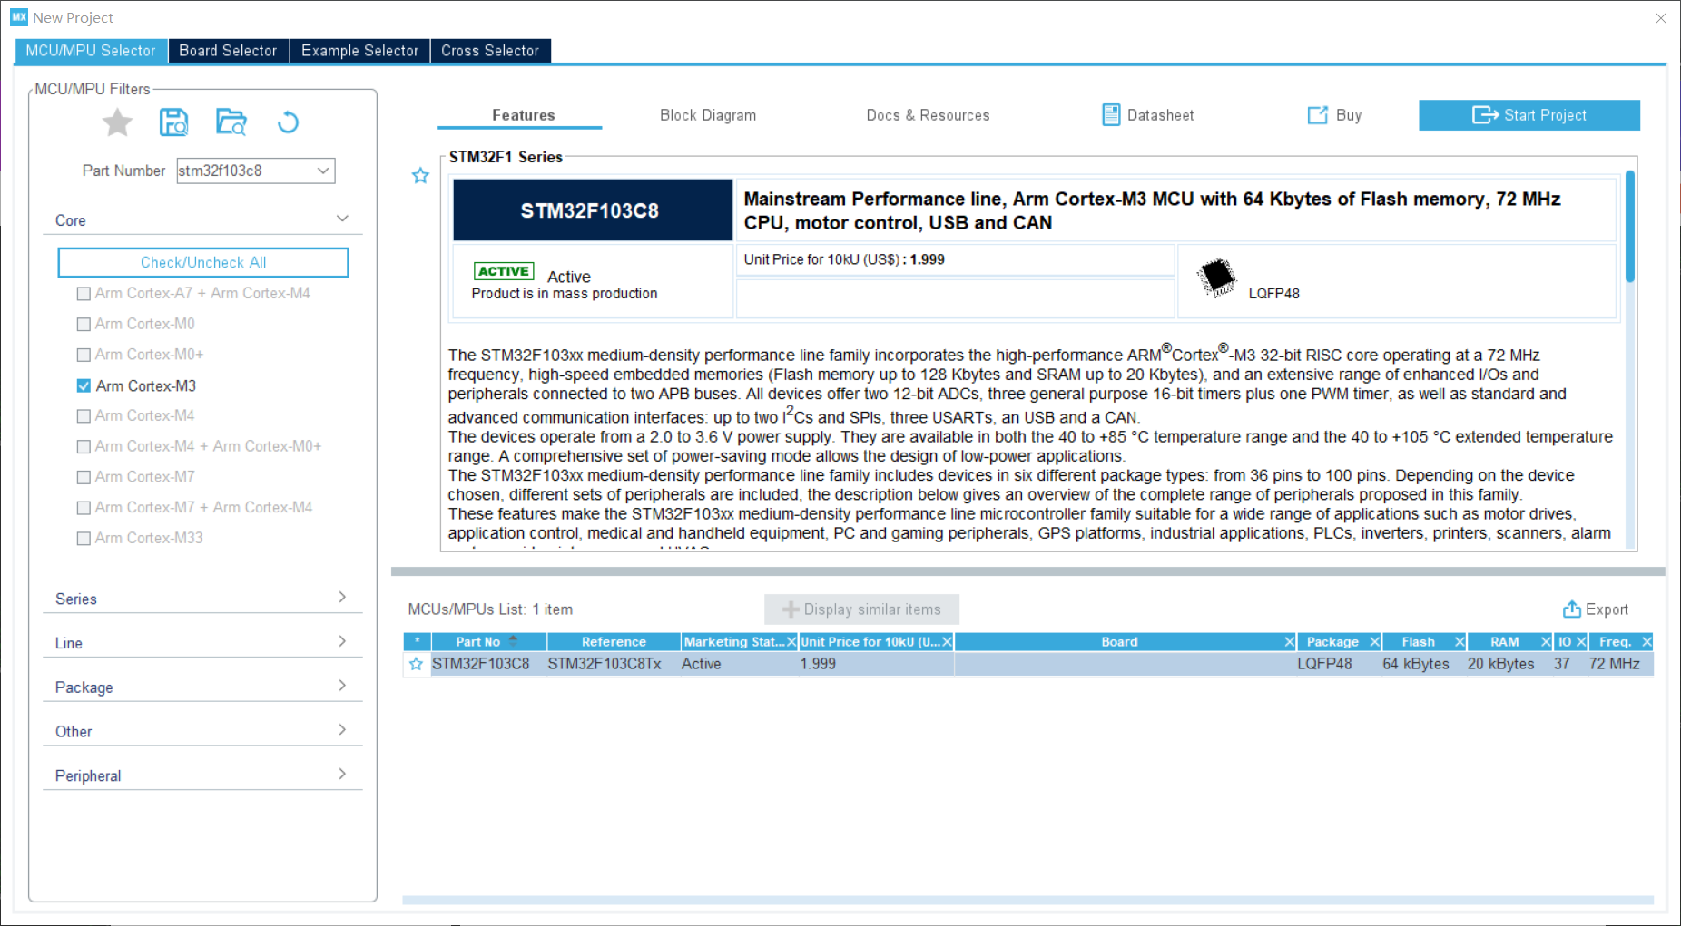This screenshot has height=926, width=1681.
Task: Toggle Arm Cortex-M4 + Cortex-M0+ checkbox
Action: point(84,447)
